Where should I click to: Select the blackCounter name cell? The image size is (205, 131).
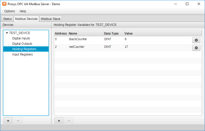[78, 39]
